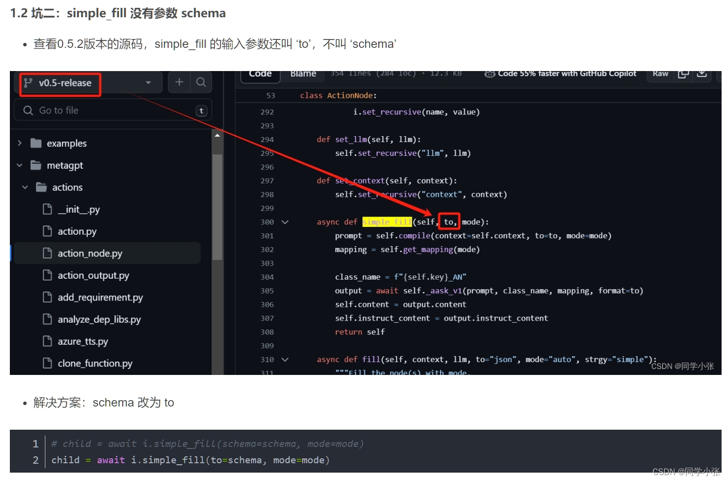Switch to the Blame tab
This screenshot has height=481, width=728.
[x=303, y=74]
